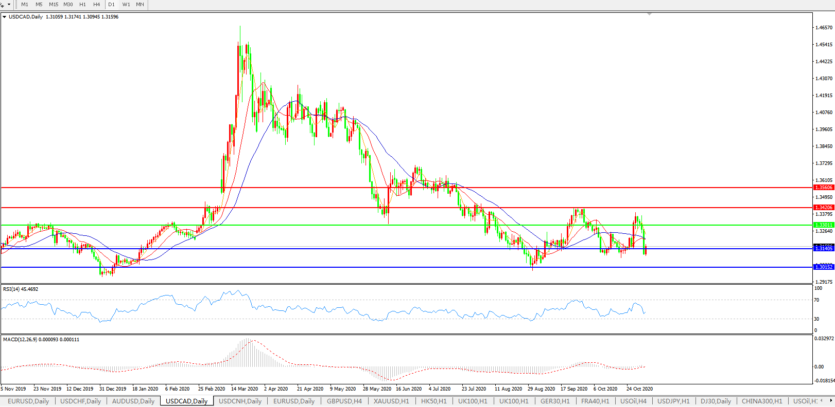
Task: Go to DJ30,Daily chart tab
Action: click(716, 401)
